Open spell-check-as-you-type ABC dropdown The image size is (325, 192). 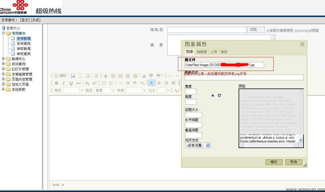pyautogui.click(x=160, y=76)
